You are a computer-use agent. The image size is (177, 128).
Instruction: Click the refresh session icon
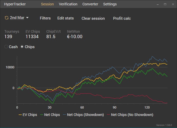[x=6, y=18]
